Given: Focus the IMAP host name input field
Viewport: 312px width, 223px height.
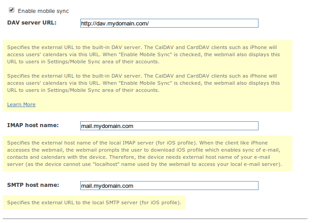Looking at the screenshot, I should pos(169,126).
